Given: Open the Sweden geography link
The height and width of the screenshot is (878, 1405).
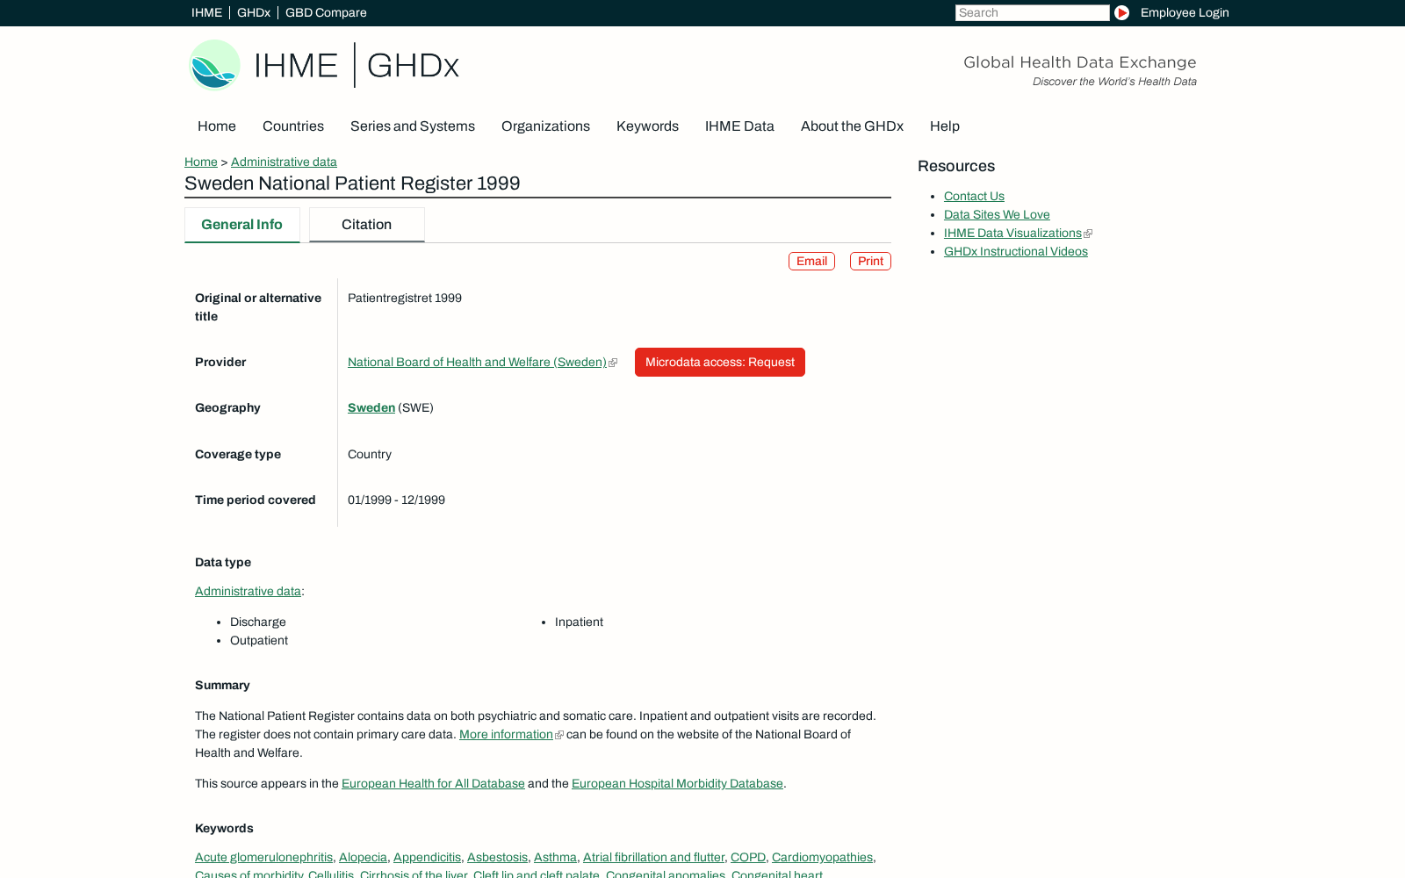Looking at the screenshot, I should click(371, 407).
